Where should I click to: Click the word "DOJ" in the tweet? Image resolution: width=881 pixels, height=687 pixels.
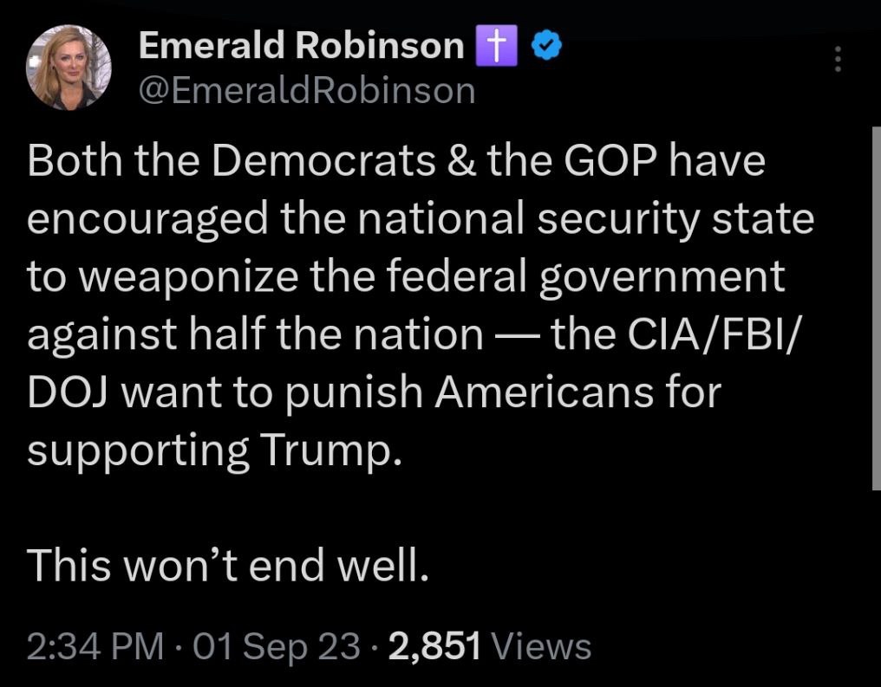click(x=67, y=392)
